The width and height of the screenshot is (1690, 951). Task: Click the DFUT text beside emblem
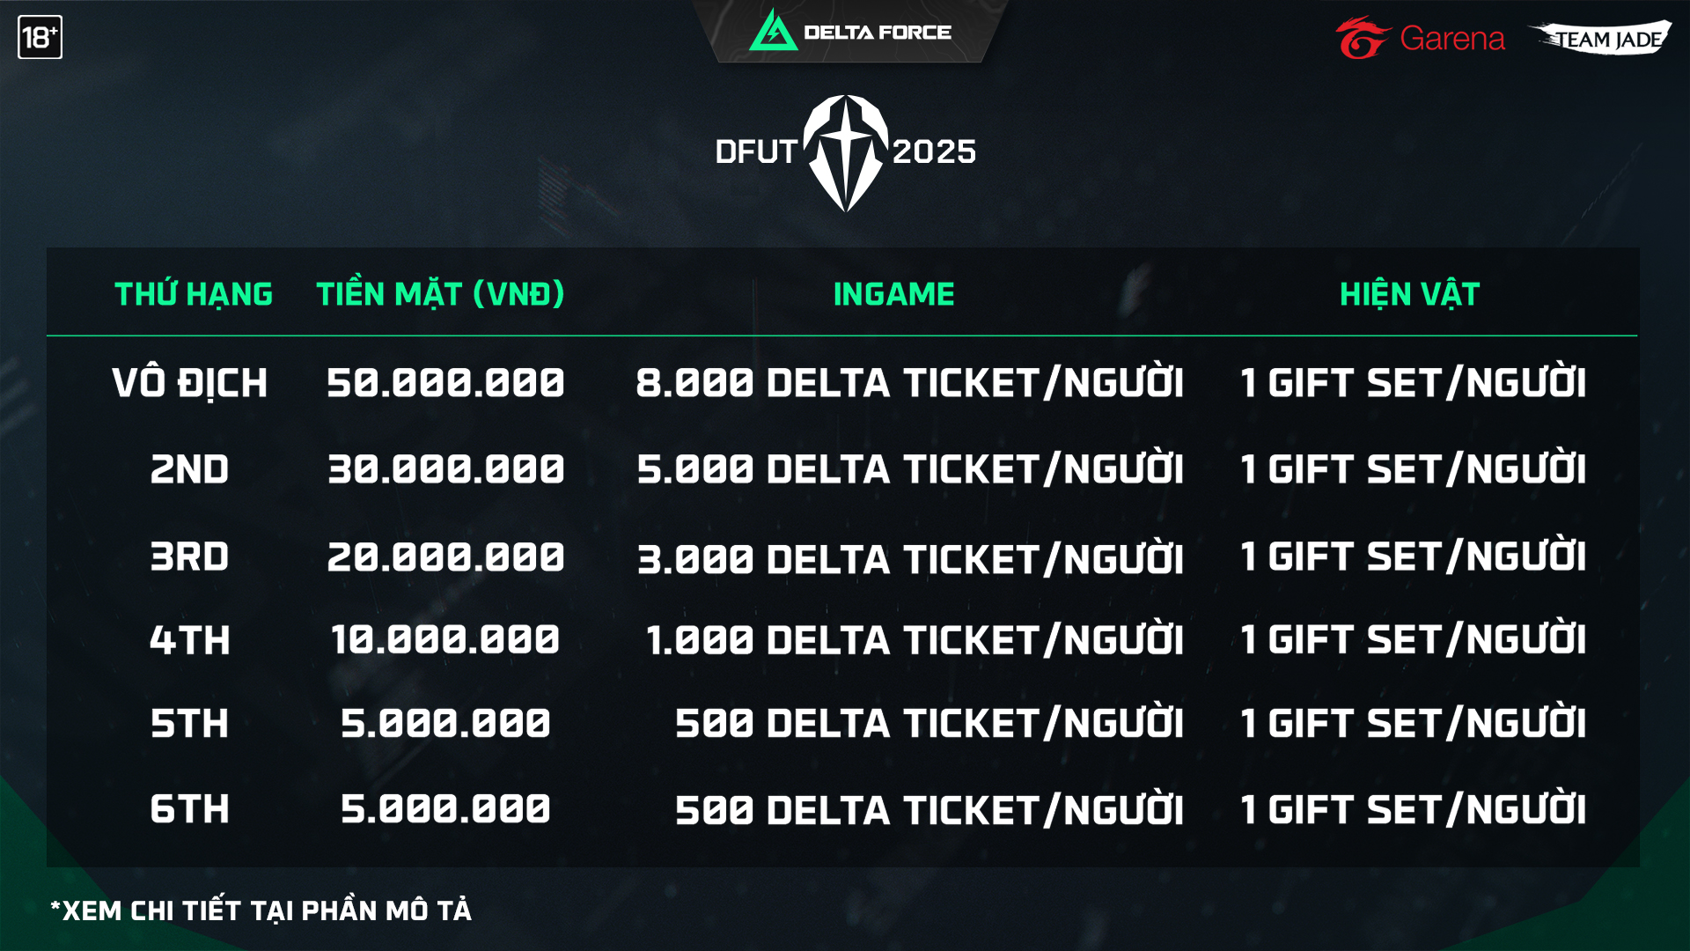(756, 151)
